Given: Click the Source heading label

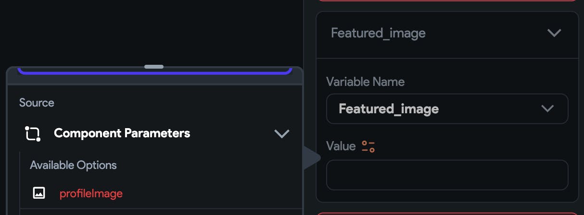Looking at the screenshot, I should tap(37, 103).
